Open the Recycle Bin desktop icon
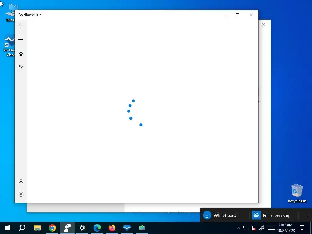The image size is (312, 234). pyautogui.click(x=297, y=193)
